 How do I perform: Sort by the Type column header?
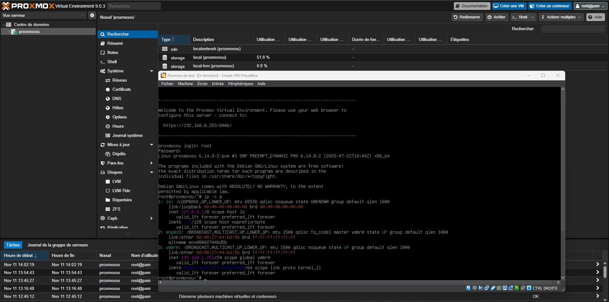166,40
